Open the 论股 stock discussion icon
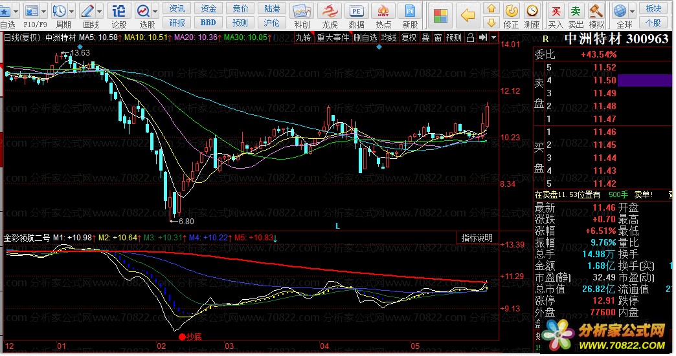Viewport: 676px width, 356px height. coord(118,11)
